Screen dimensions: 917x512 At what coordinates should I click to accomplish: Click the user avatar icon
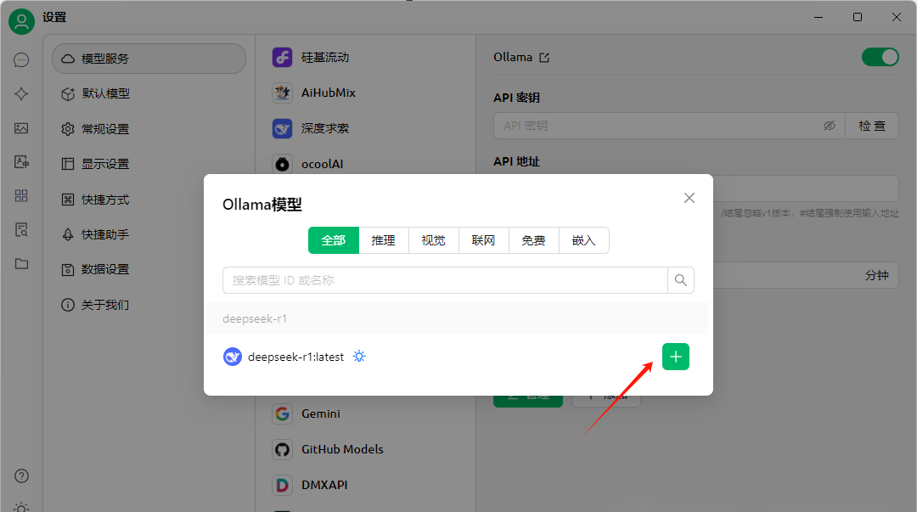[x=21, y=21]
